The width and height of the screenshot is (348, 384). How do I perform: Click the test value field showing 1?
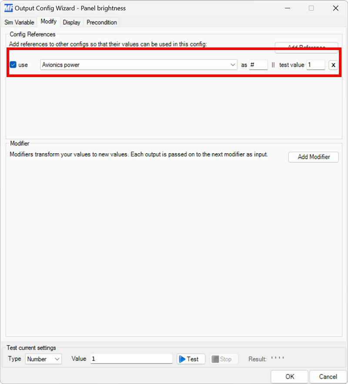click(x=316, y=64)
